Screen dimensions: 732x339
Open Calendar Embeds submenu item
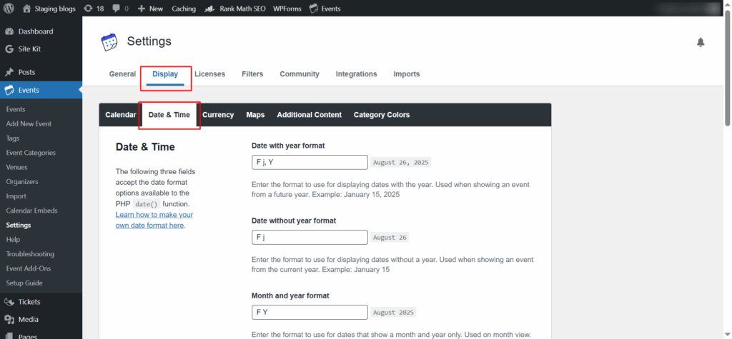[31, 211]
